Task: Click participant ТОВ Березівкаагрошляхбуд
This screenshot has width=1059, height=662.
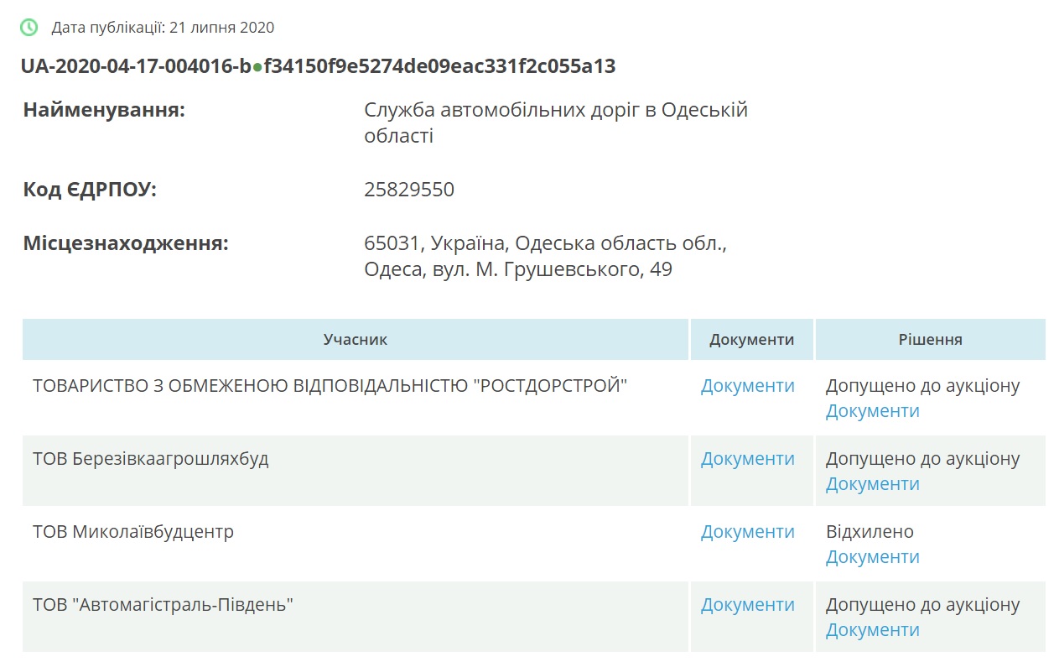Action: (x=151, y=459)
